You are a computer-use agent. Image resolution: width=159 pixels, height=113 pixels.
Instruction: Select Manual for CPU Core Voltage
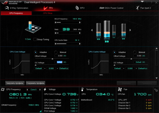[56, 52]
